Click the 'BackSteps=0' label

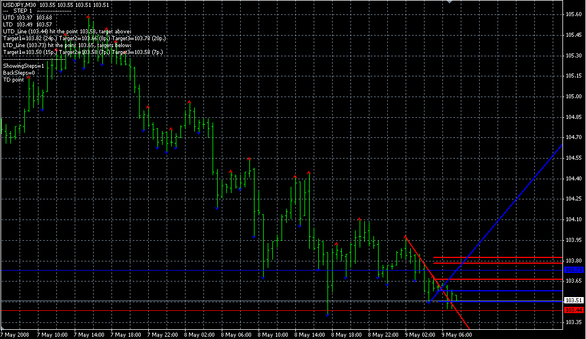(x=19, y=73)
